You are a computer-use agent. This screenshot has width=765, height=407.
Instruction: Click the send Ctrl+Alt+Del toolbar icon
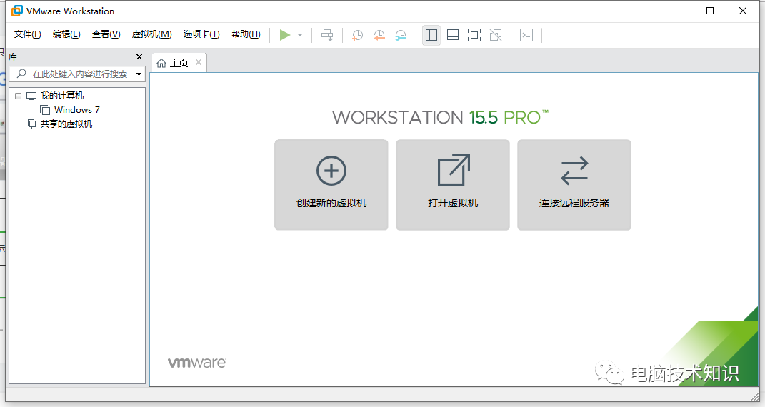pos(327,35)
